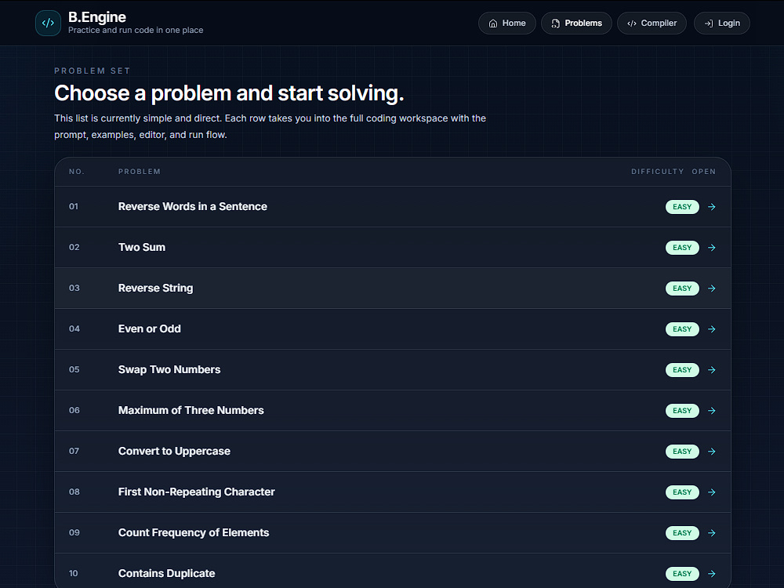The width and height of the screenshot is (784, 588).
Task: Open arrow for Convert to Uppercase row
Action: 712,452
